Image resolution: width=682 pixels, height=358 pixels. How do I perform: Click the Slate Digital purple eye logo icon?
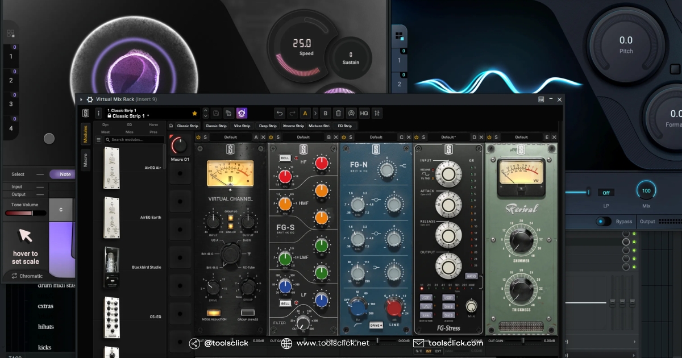pyautogui.click(x=243, y=113)
